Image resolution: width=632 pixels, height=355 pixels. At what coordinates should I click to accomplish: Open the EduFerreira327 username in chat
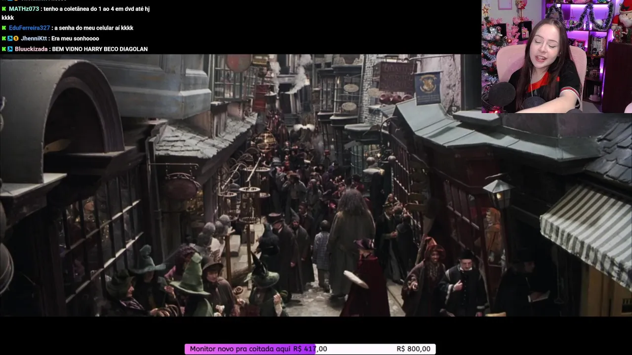click(29, 28)
